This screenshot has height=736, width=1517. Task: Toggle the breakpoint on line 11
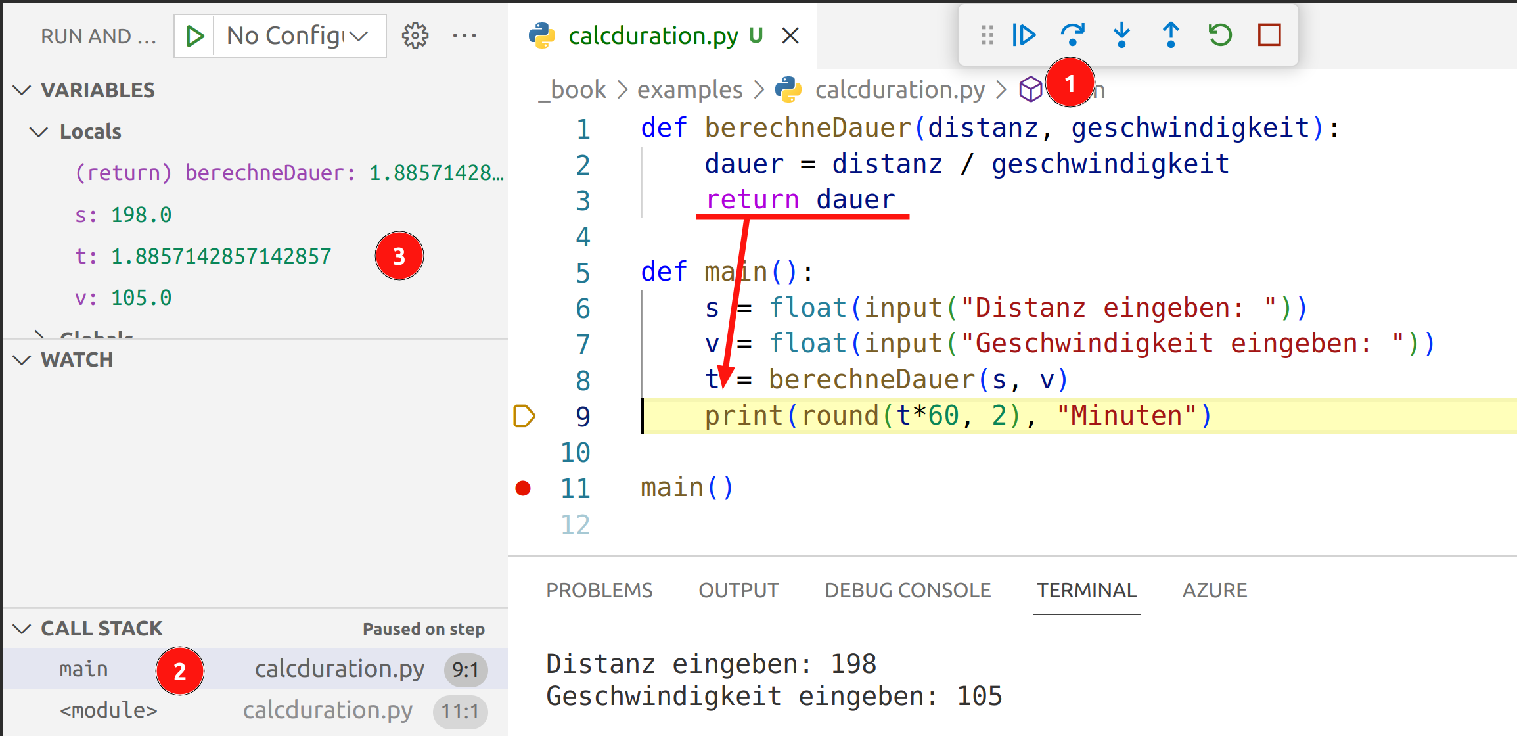point(523,488)
